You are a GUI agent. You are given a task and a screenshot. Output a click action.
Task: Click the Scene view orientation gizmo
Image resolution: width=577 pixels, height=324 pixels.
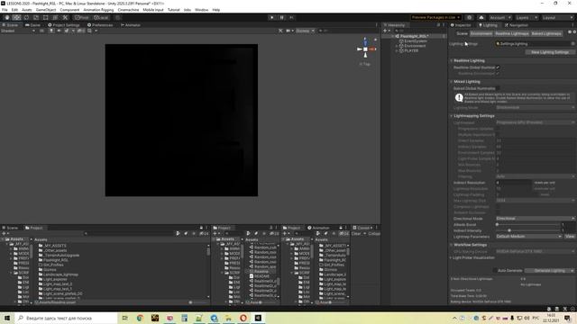[x=365, y=49]
